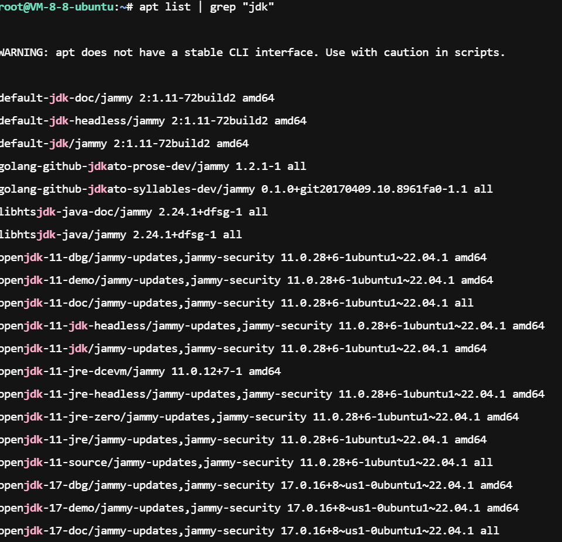Select the openjdk-17-doc package line

(x=250, y=531)
